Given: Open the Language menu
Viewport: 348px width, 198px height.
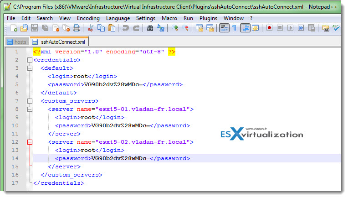Looking at the screenshot, I should coord(118,18).
